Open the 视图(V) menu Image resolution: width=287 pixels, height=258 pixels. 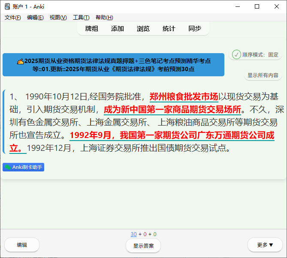pos(58,18)
